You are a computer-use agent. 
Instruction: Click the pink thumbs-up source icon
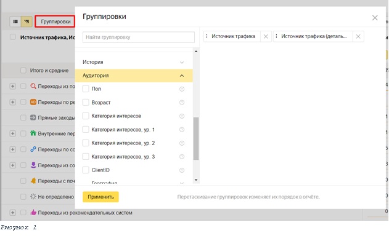pyautogui.click(x=33, y=212)
